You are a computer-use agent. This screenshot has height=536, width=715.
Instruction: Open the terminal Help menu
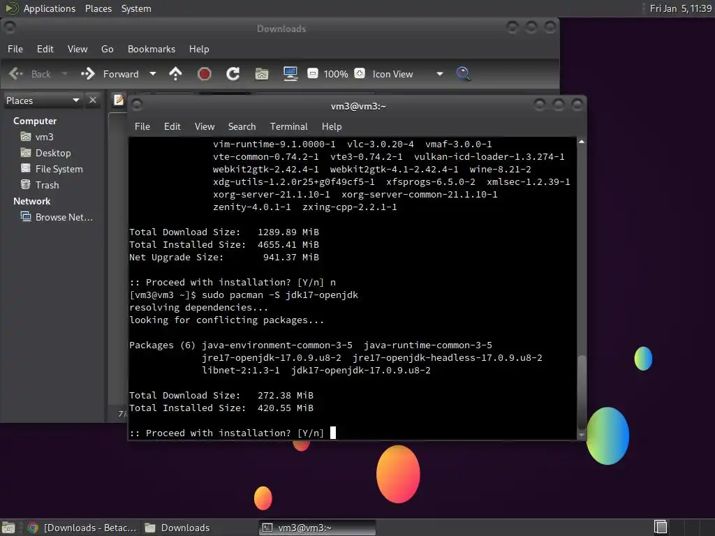(x=332, y=126)
